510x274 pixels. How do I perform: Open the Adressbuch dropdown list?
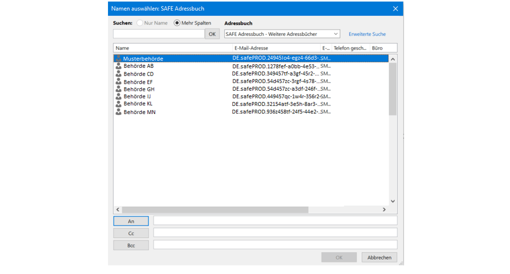click(x=336, y=34)
